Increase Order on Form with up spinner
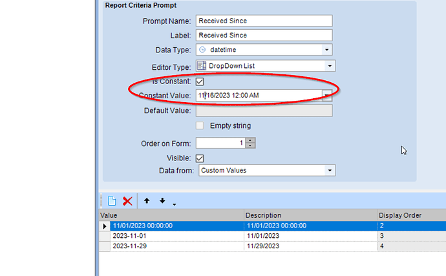 (x=250, y=140)
